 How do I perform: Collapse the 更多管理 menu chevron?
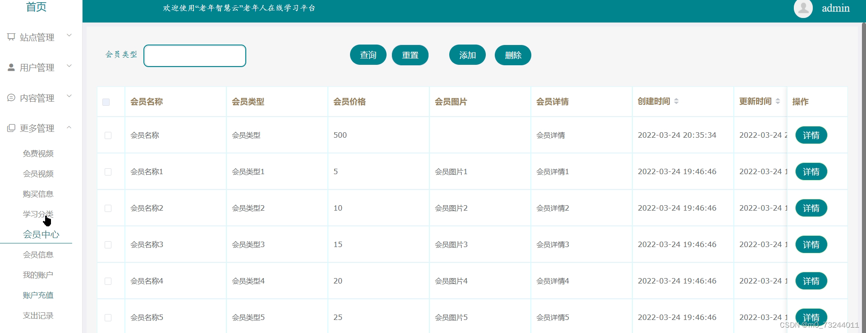pos(69,127)
